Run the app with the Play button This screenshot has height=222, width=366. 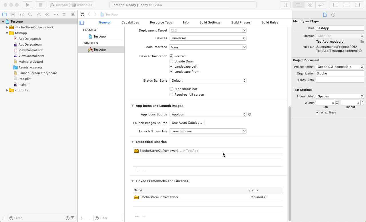27,5
